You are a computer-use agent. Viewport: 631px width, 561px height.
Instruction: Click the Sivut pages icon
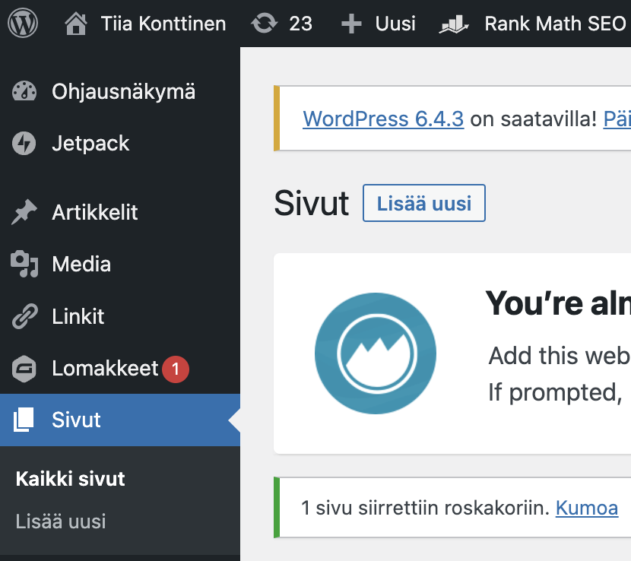[x=24, y=420]
